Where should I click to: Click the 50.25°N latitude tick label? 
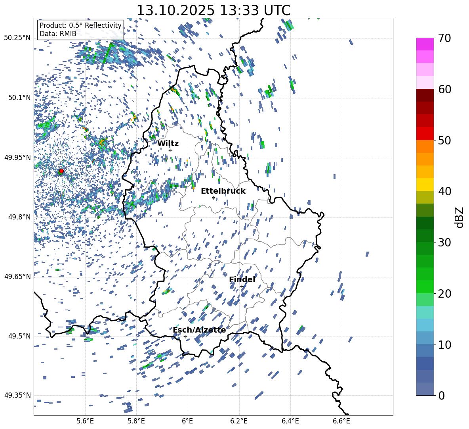(x=17, y=38)
